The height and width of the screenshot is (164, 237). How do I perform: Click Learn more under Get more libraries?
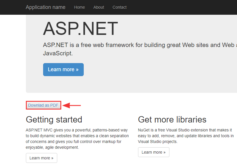[154, 152]
